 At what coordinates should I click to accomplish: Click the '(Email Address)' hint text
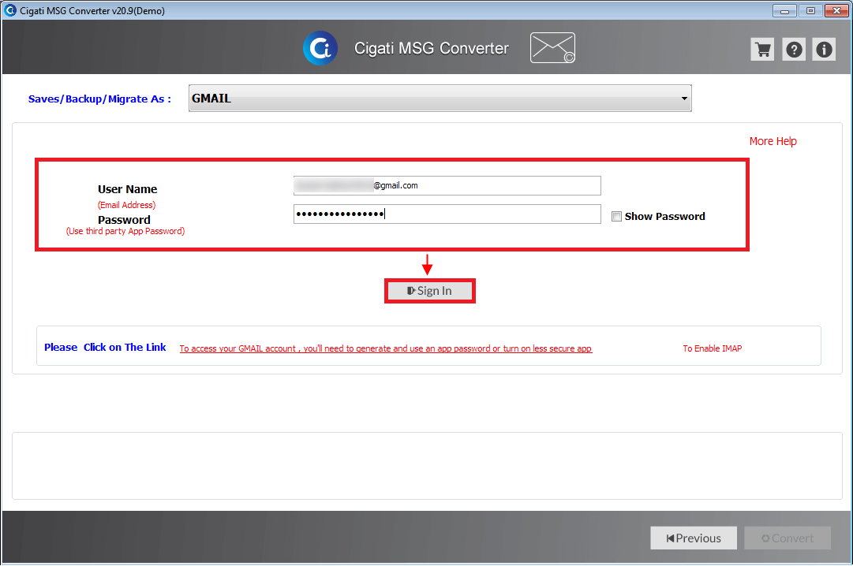(x=127, y=205)
